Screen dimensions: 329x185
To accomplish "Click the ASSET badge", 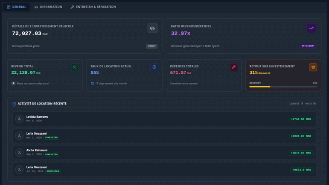I will [x=151, y=46].
